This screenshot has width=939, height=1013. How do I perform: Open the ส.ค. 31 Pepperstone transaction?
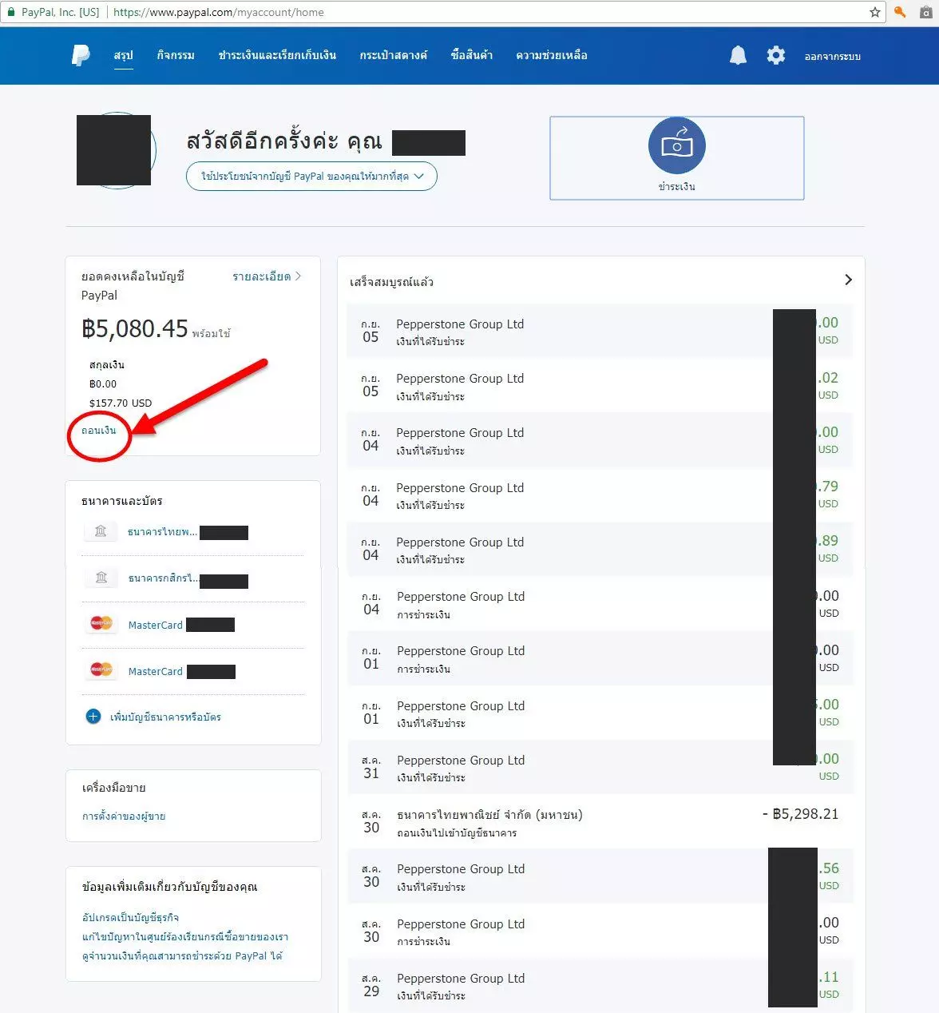pos(600,767)
